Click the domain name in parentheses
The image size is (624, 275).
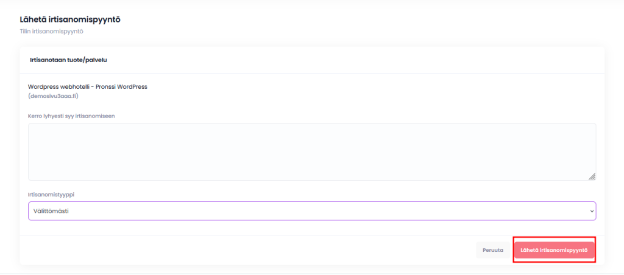tap(53, 96)
